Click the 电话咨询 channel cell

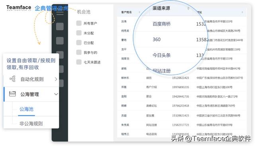point(151,134)
